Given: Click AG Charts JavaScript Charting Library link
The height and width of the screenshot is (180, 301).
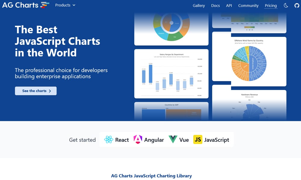Looking at the screenshot, I should coord(151,176).
